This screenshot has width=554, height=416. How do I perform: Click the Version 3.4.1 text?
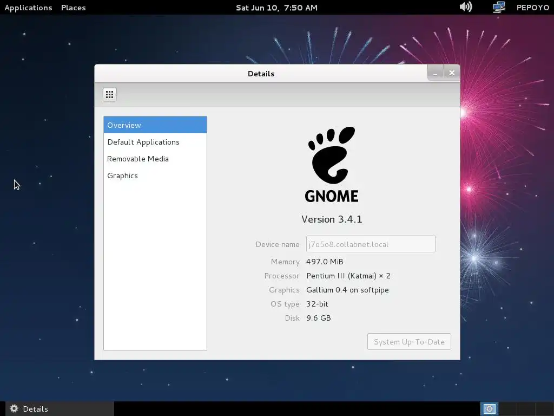coord(332,219)
